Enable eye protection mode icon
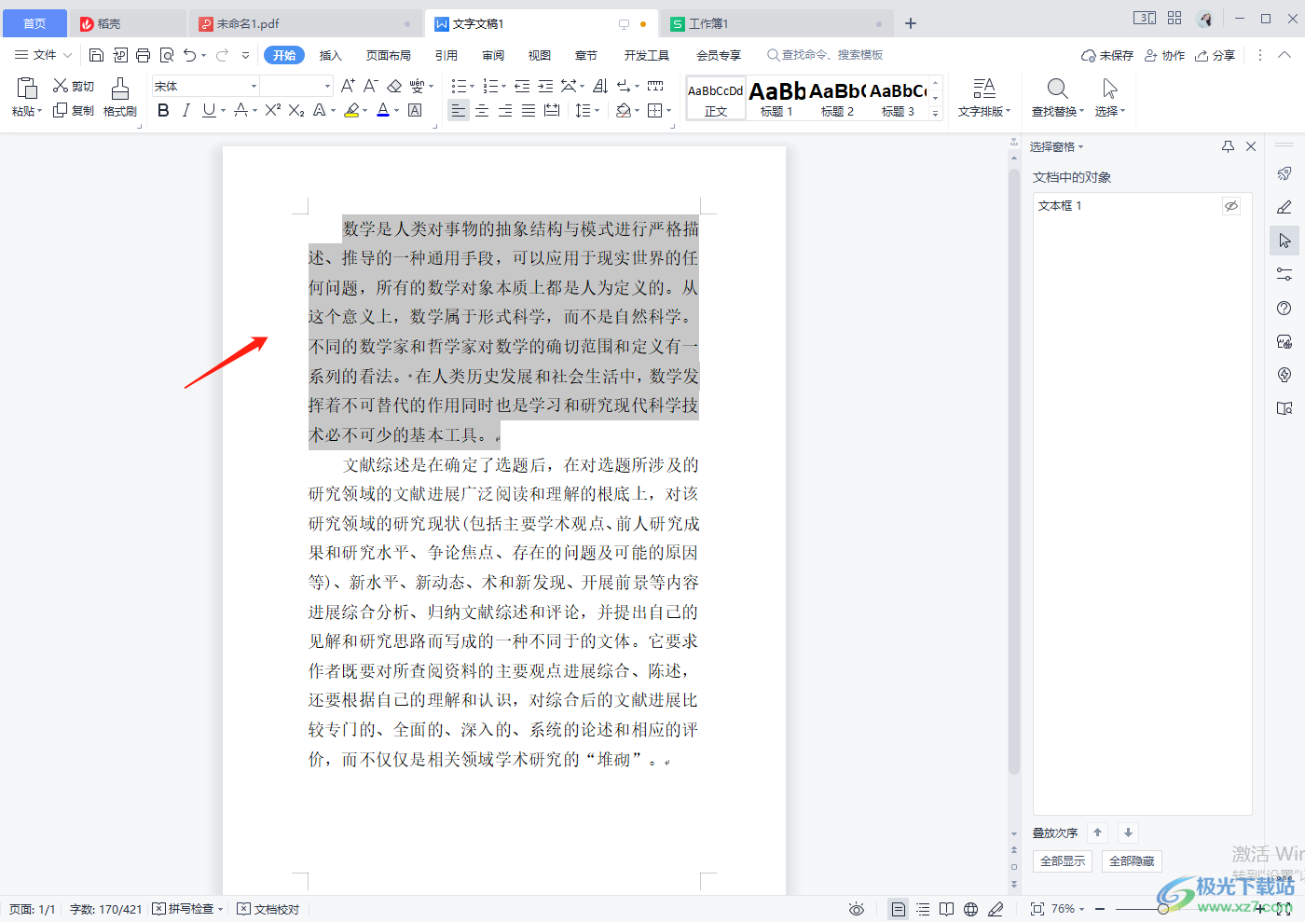This screenshot has width=1305, height=922. click(x=857, y=909)
